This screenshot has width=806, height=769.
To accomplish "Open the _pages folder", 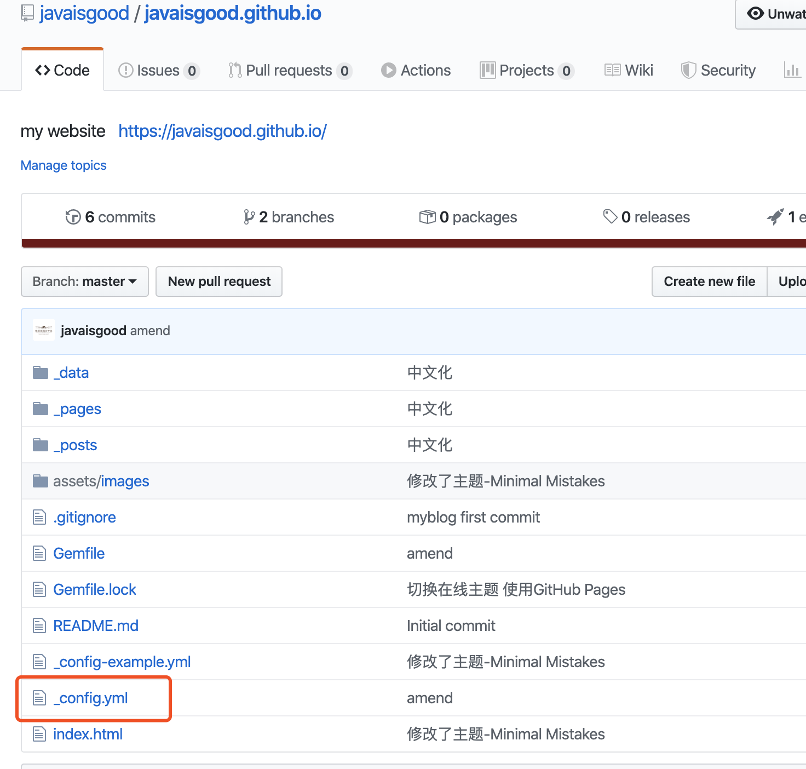I will click(77, 409).
